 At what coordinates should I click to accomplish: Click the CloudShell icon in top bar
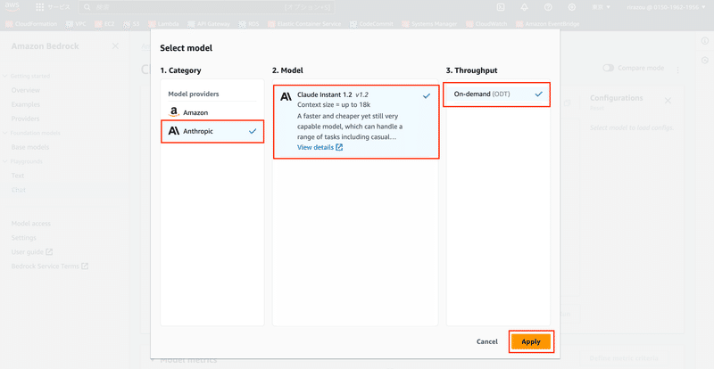click(x=502, y=7)
